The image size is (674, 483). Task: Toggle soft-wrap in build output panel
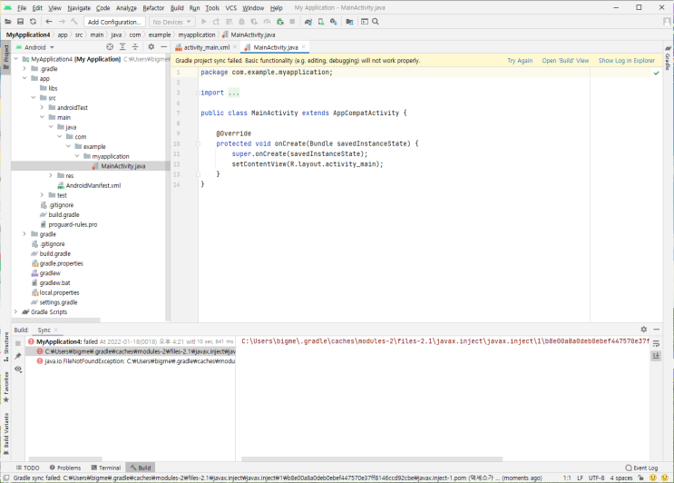pyautogui.click(x=656, y=343)
